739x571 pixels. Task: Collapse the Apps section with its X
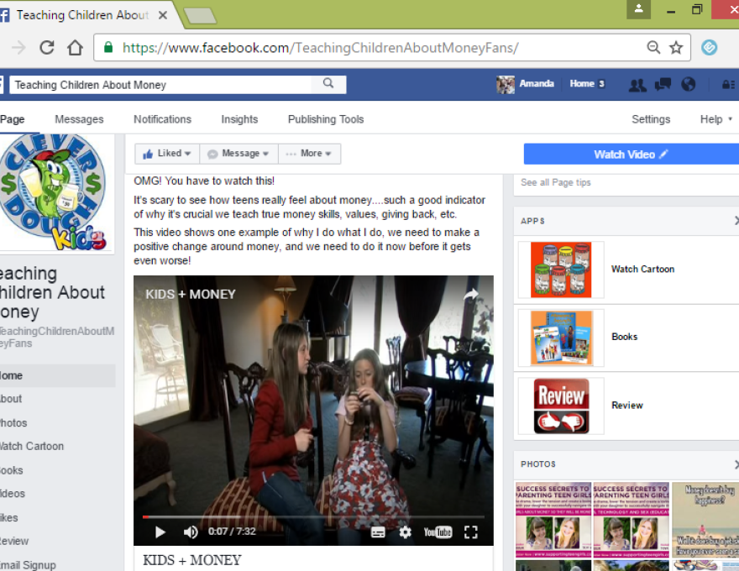(x=736, y=220)
